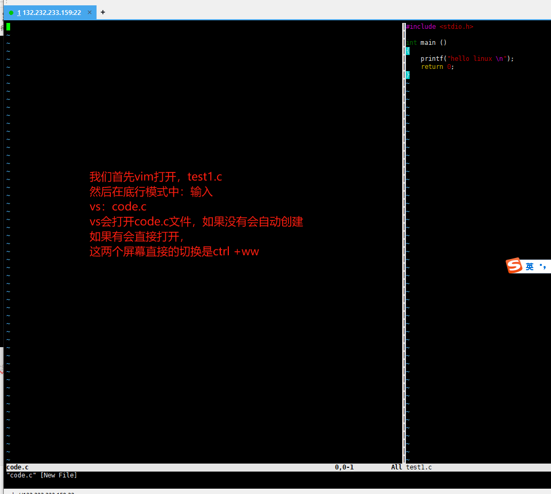
Task: Click the Sogou input method S icon
Action: pyautogui.click(x=514, y=265)
